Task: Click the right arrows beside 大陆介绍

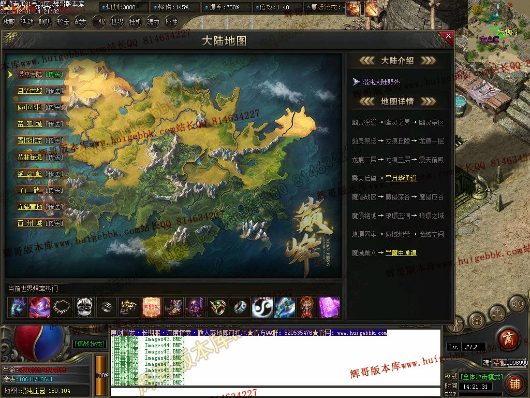Action: (x=428, y=61)
